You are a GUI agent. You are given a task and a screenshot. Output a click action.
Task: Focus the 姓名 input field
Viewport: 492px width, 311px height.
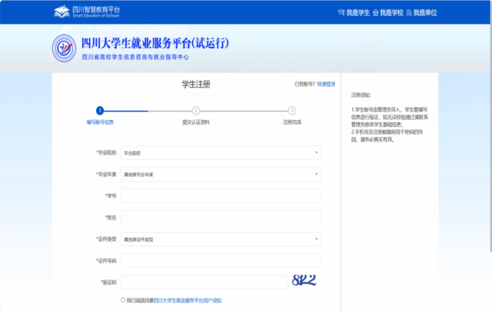pos(221,218)
